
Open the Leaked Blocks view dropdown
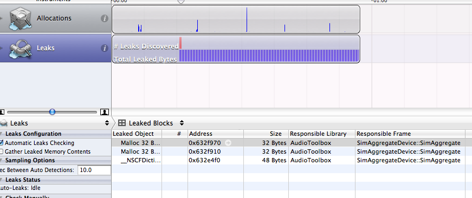pyautogui.click(x=182, y=123)
